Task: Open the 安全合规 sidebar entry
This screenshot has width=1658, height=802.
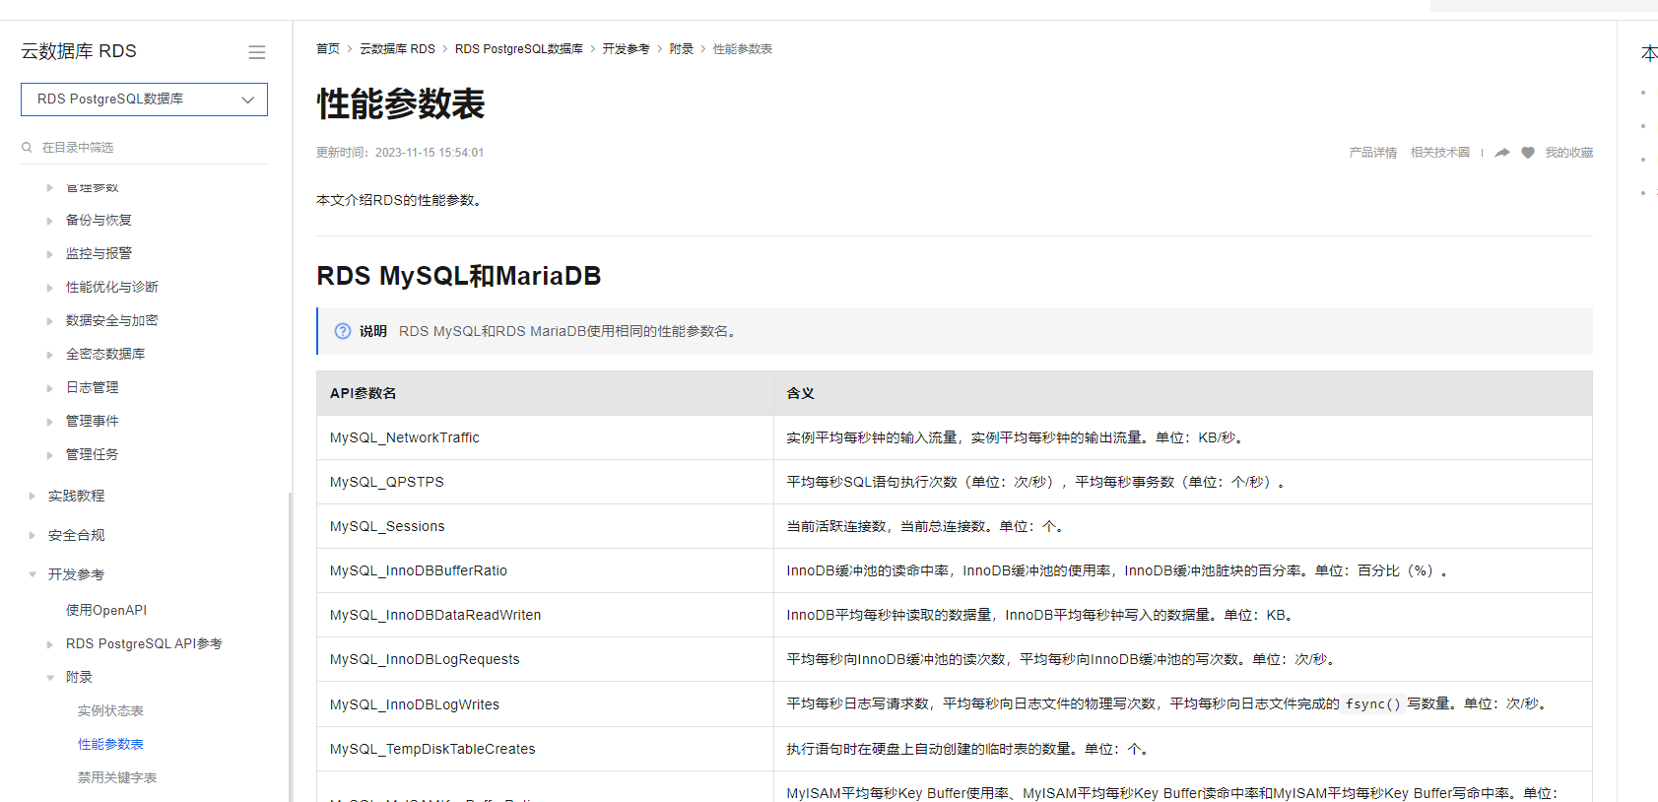Action: click(x=76, y=536)
